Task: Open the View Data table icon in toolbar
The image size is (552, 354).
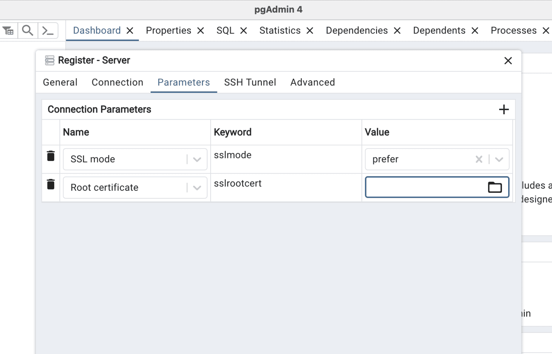Action: coord(8,31)
